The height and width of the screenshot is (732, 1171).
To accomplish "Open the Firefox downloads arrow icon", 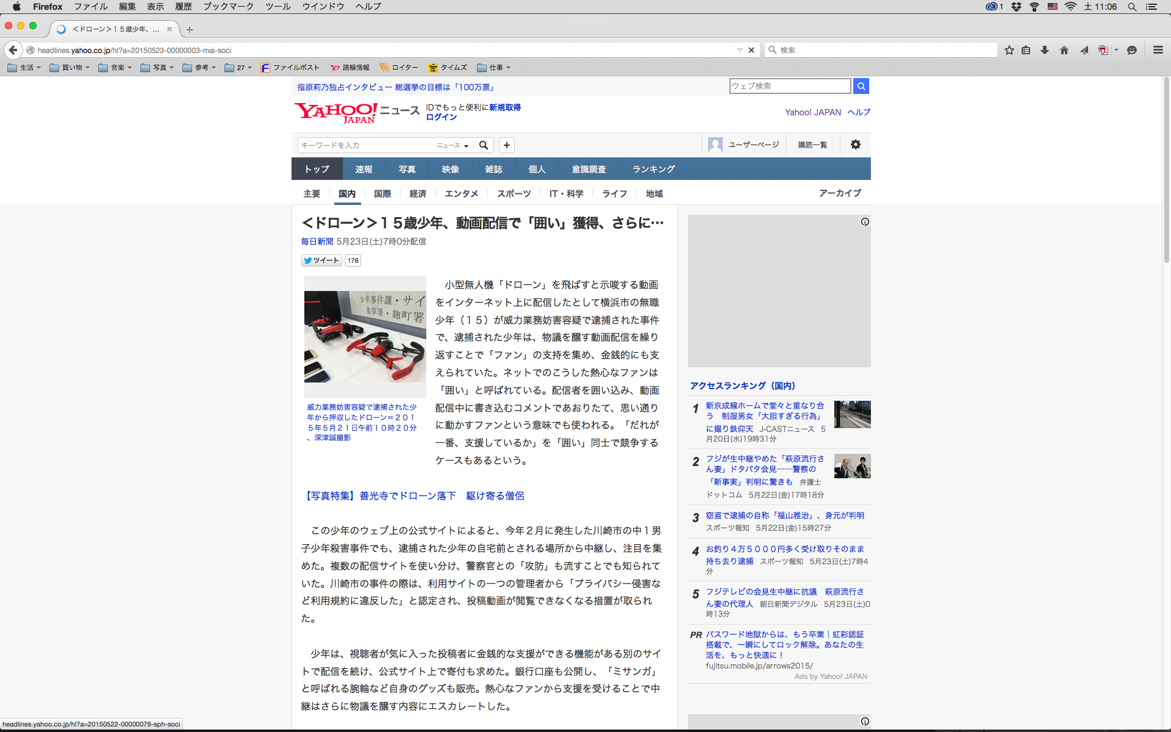I will tap(1045, 50).
